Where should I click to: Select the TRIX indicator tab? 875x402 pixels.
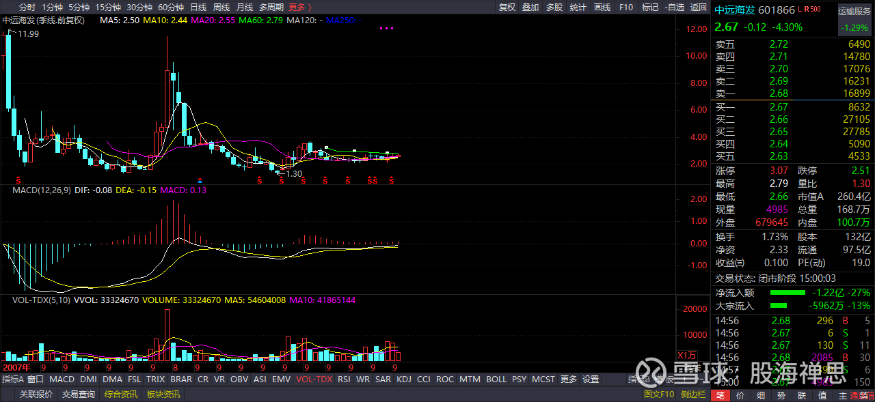(155, 379)
